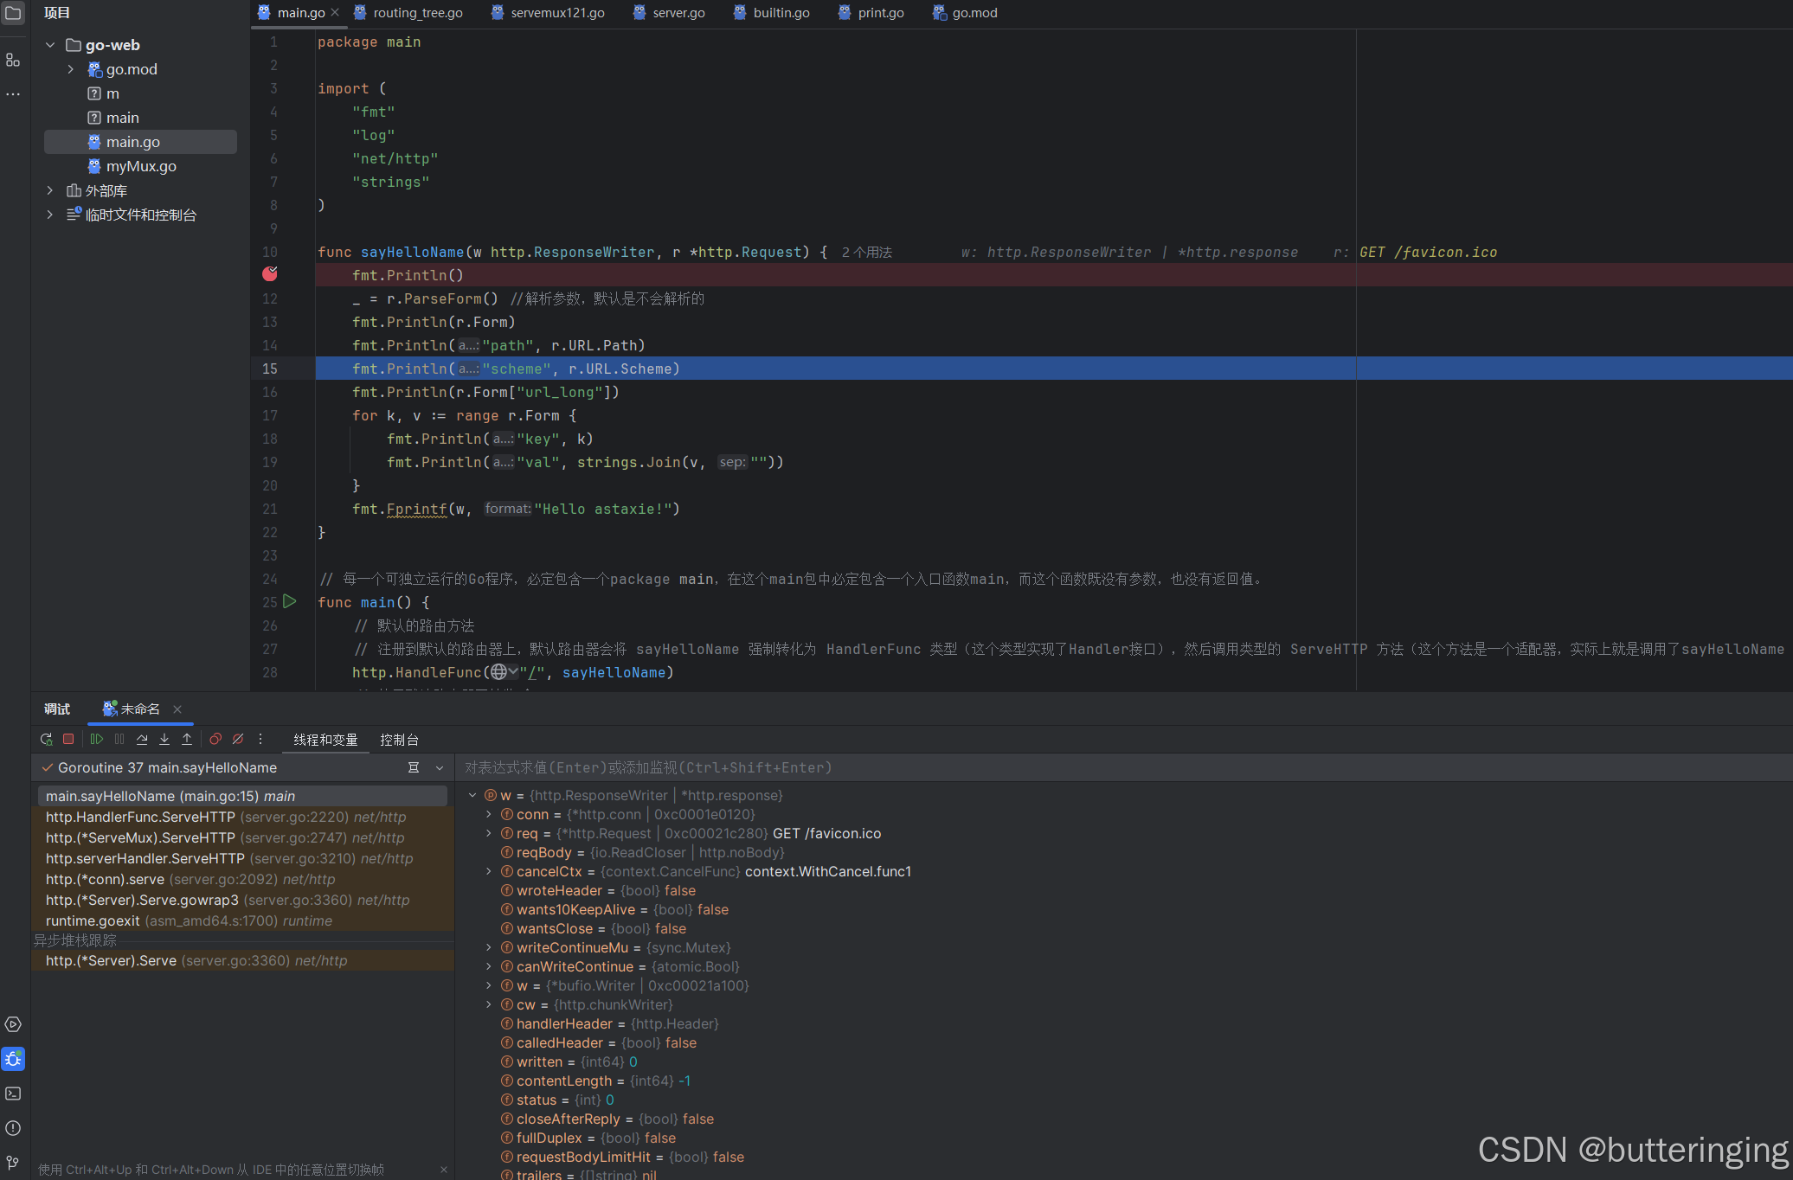This screenshot has height=1180, width=1793.
Task: Switch to print.go tab
Action: tap(871, 13)
